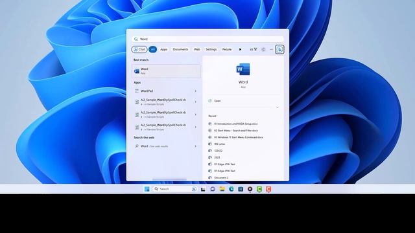Select the All filter tab
Image resolution: width=415 pixels, height=233 pixels.
coord(153,49)
